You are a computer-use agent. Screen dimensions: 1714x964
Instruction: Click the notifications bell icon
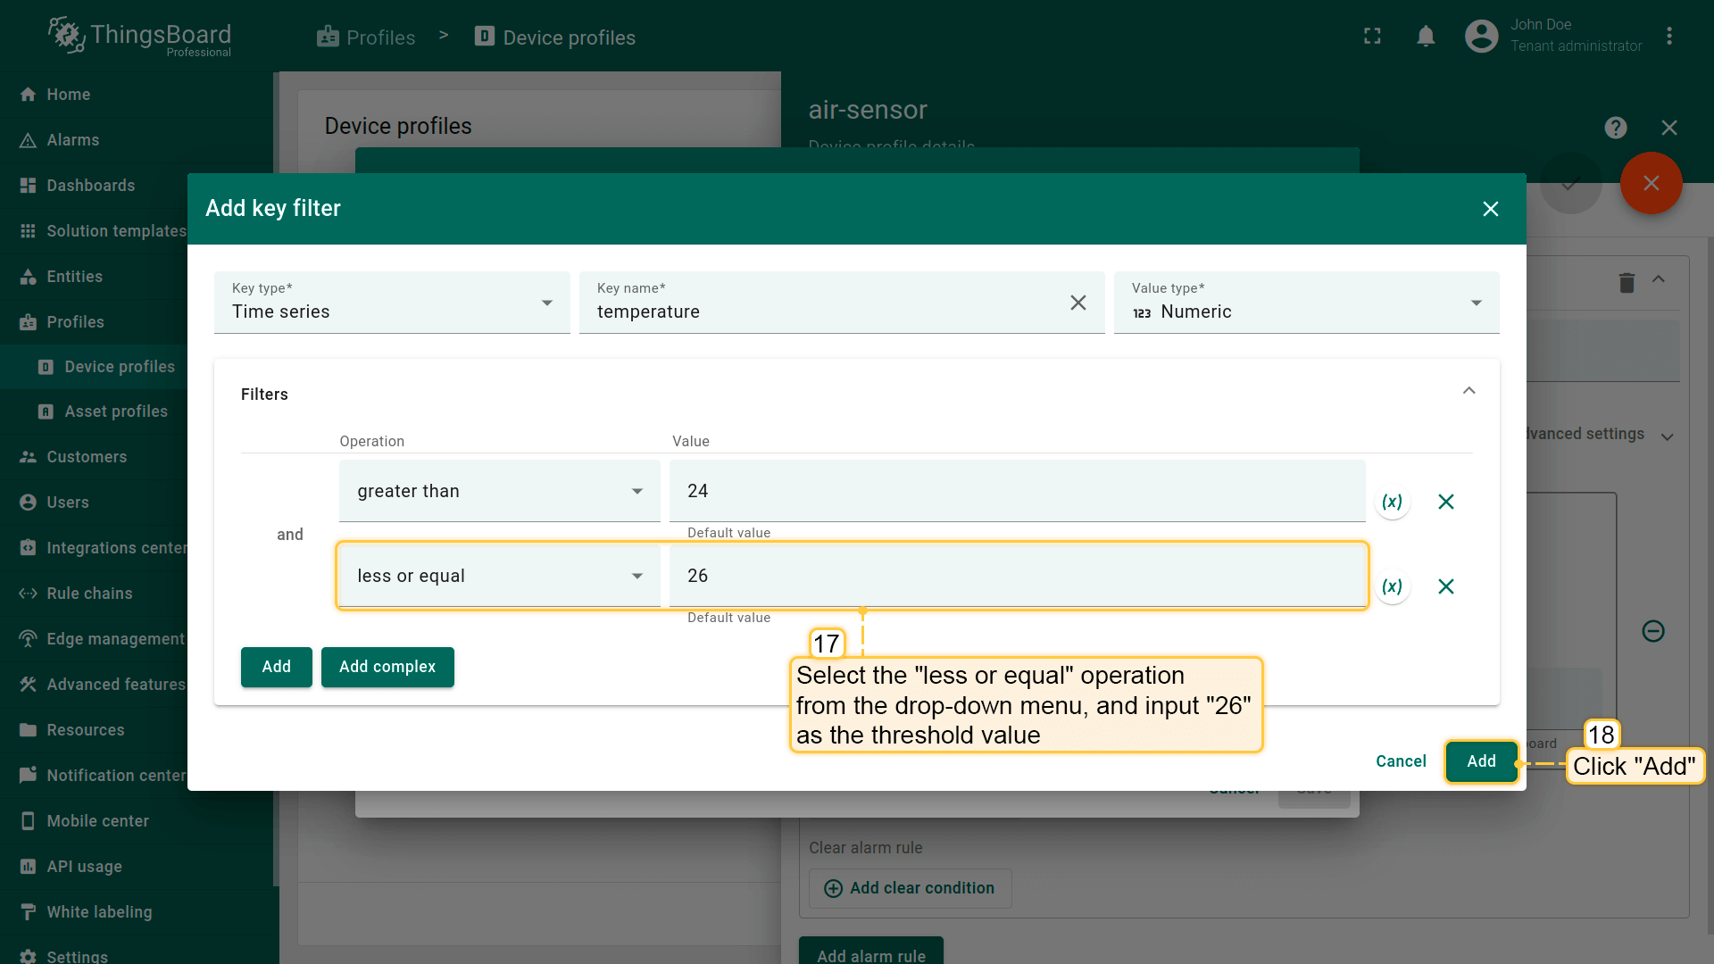[x=1426, y=37]
